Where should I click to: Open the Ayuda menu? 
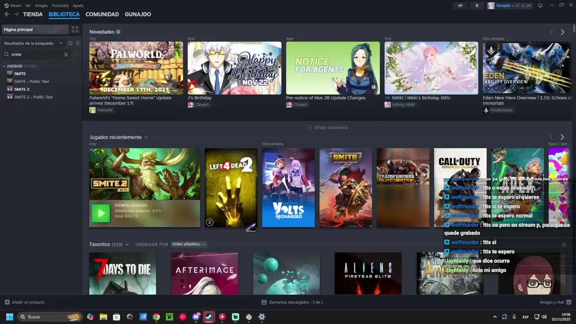point(78,5)
